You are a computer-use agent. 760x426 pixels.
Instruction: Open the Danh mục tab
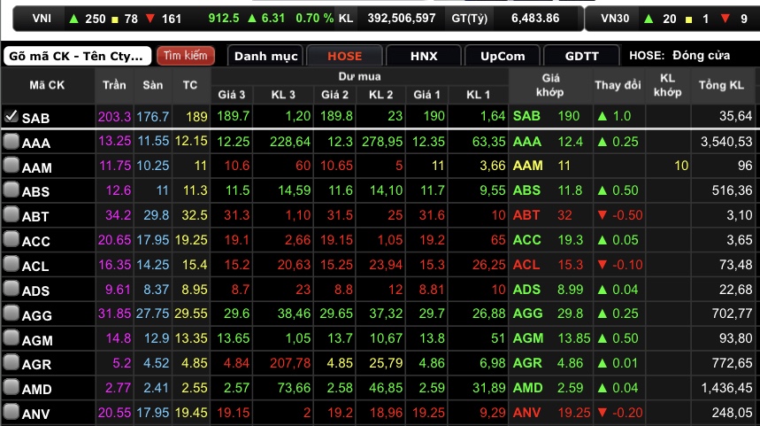tap(265, 56)
